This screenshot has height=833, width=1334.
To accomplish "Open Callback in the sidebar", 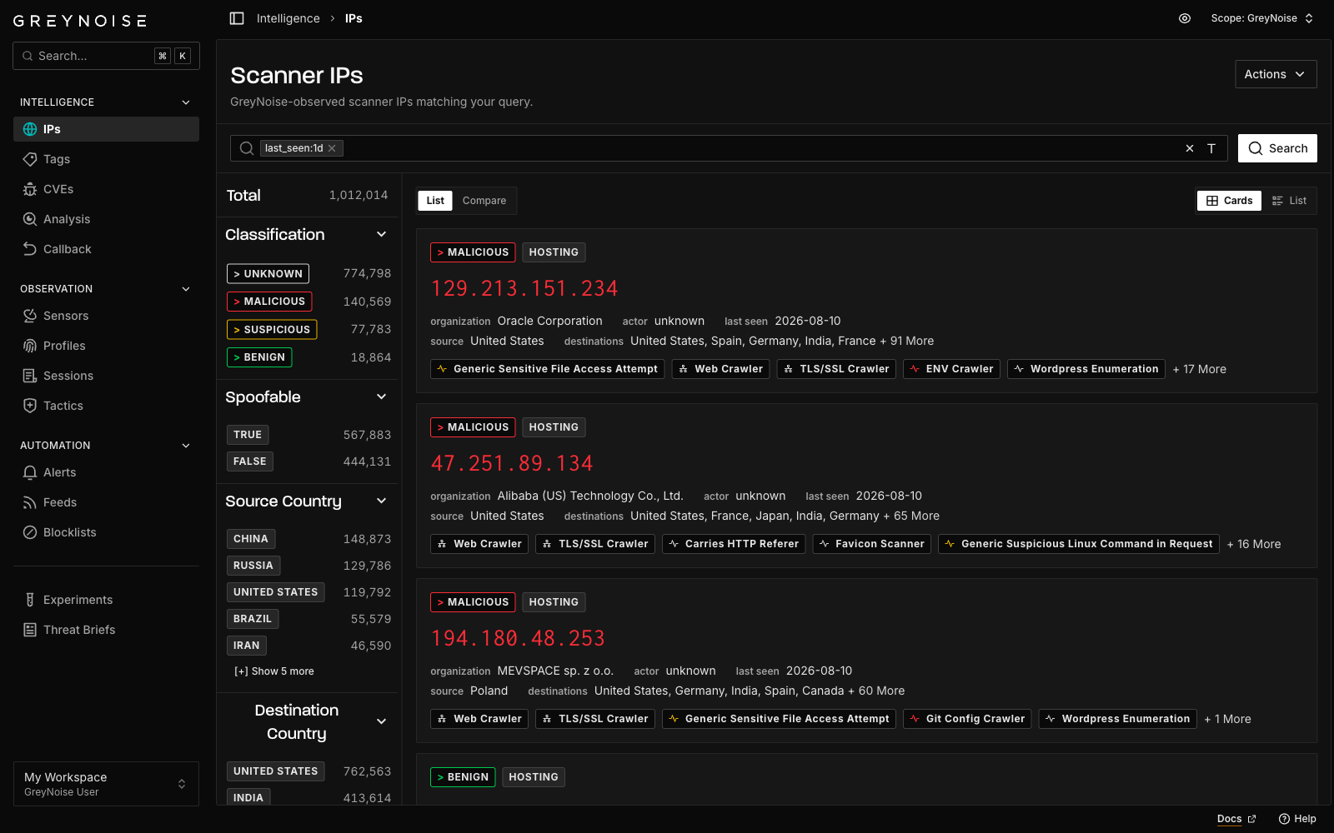I will 106,249.
